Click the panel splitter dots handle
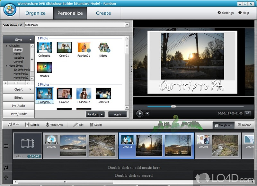 click(131, 69)
